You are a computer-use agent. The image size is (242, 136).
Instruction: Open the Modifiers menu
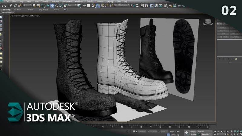point(45,2)
